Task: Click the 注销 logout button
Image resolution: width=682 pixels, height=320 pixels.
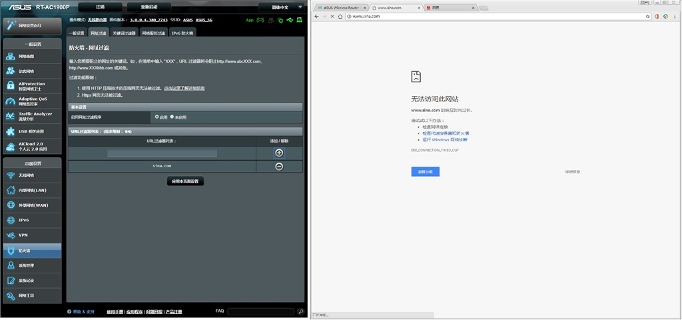Action: [x=100, y=7]
